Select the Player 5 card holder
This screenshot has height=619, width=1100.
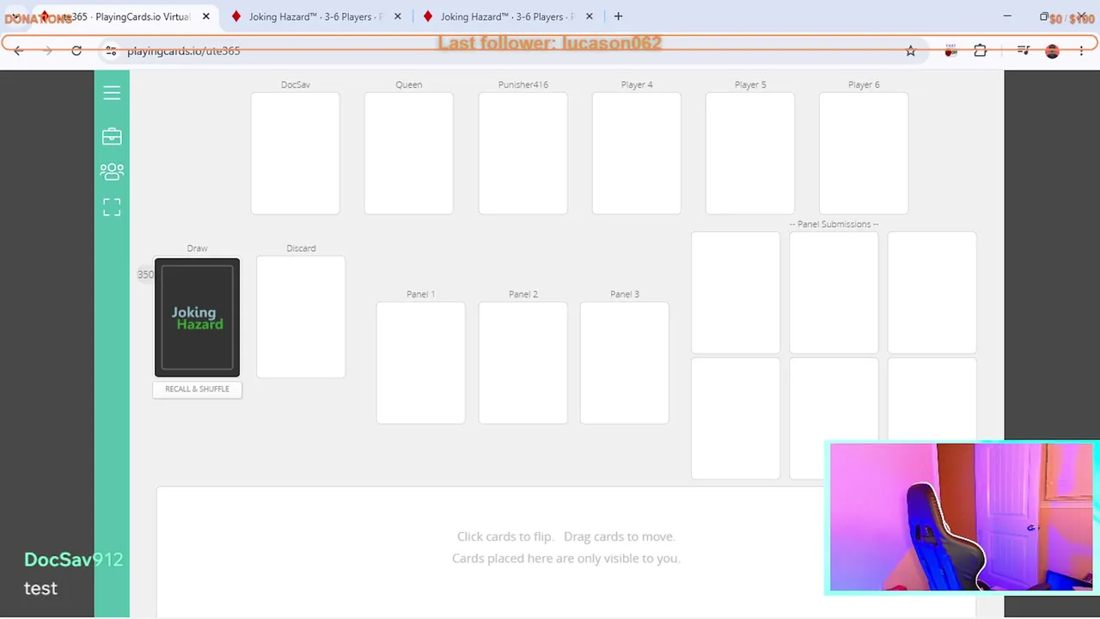click(x=750, y=153)
